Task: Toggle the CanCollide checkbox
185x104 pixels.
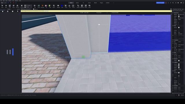Action: 179,64
